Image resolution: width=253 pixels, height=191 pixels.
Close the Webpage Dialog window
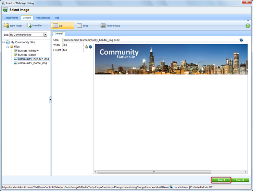[247, 2]
